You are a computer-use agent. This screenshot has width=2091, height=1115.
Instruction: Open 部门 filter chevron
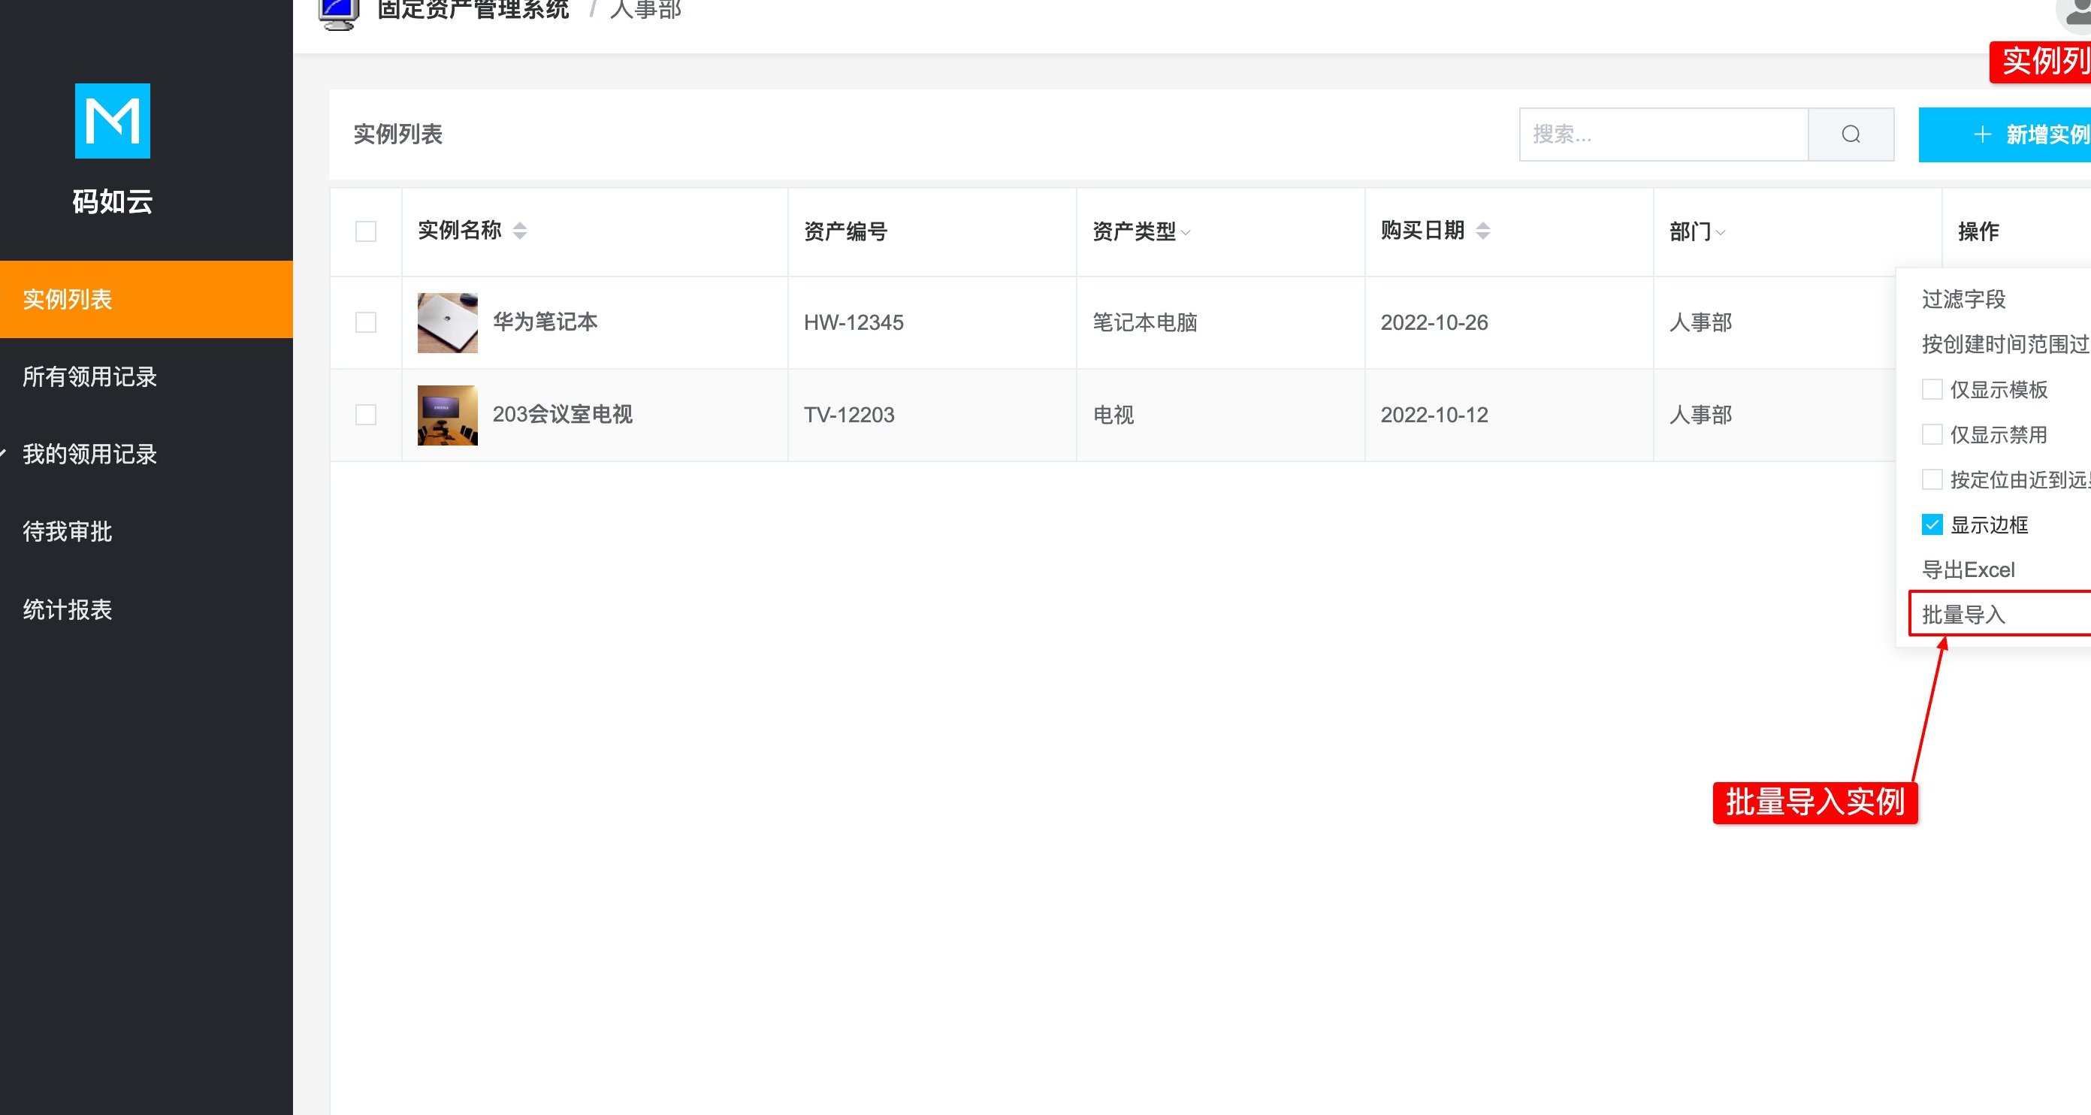tap(1721, 233)
